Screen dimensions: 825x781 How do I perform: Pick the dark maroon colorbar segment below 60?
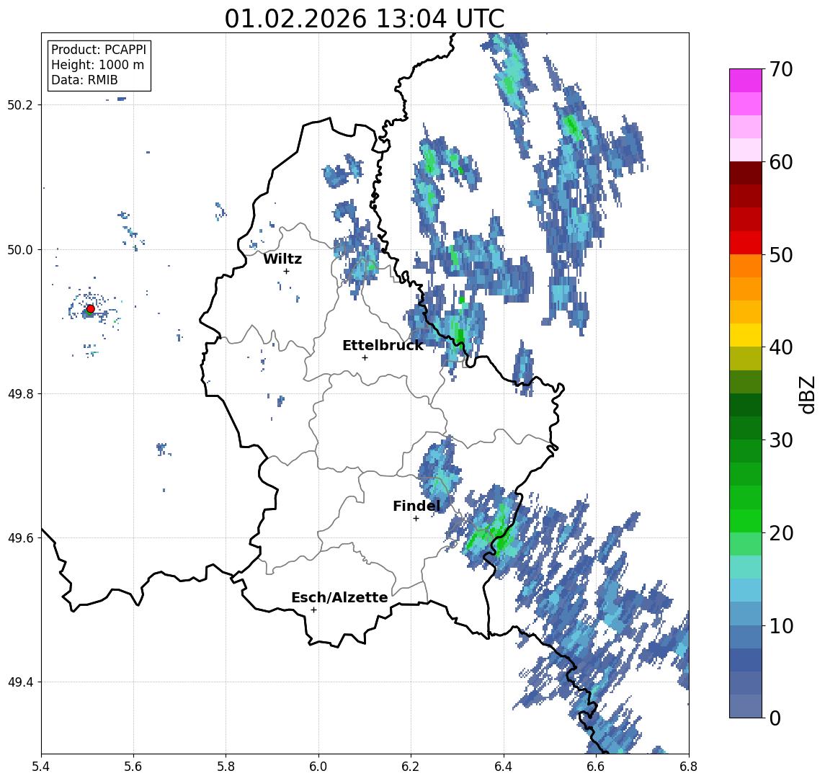pos(746,173)
